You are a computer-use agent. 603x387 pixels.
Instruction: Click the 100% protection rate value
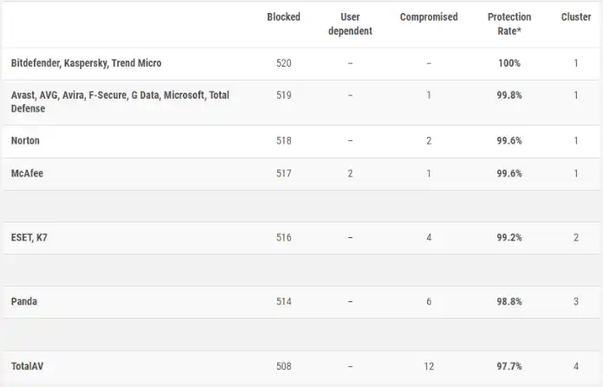point(509,63)
